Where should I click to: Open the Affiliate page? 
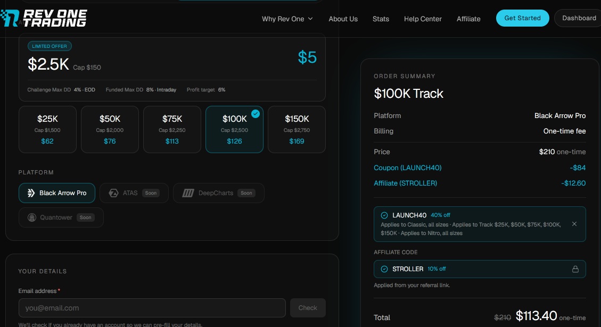[x=468, y=19]
